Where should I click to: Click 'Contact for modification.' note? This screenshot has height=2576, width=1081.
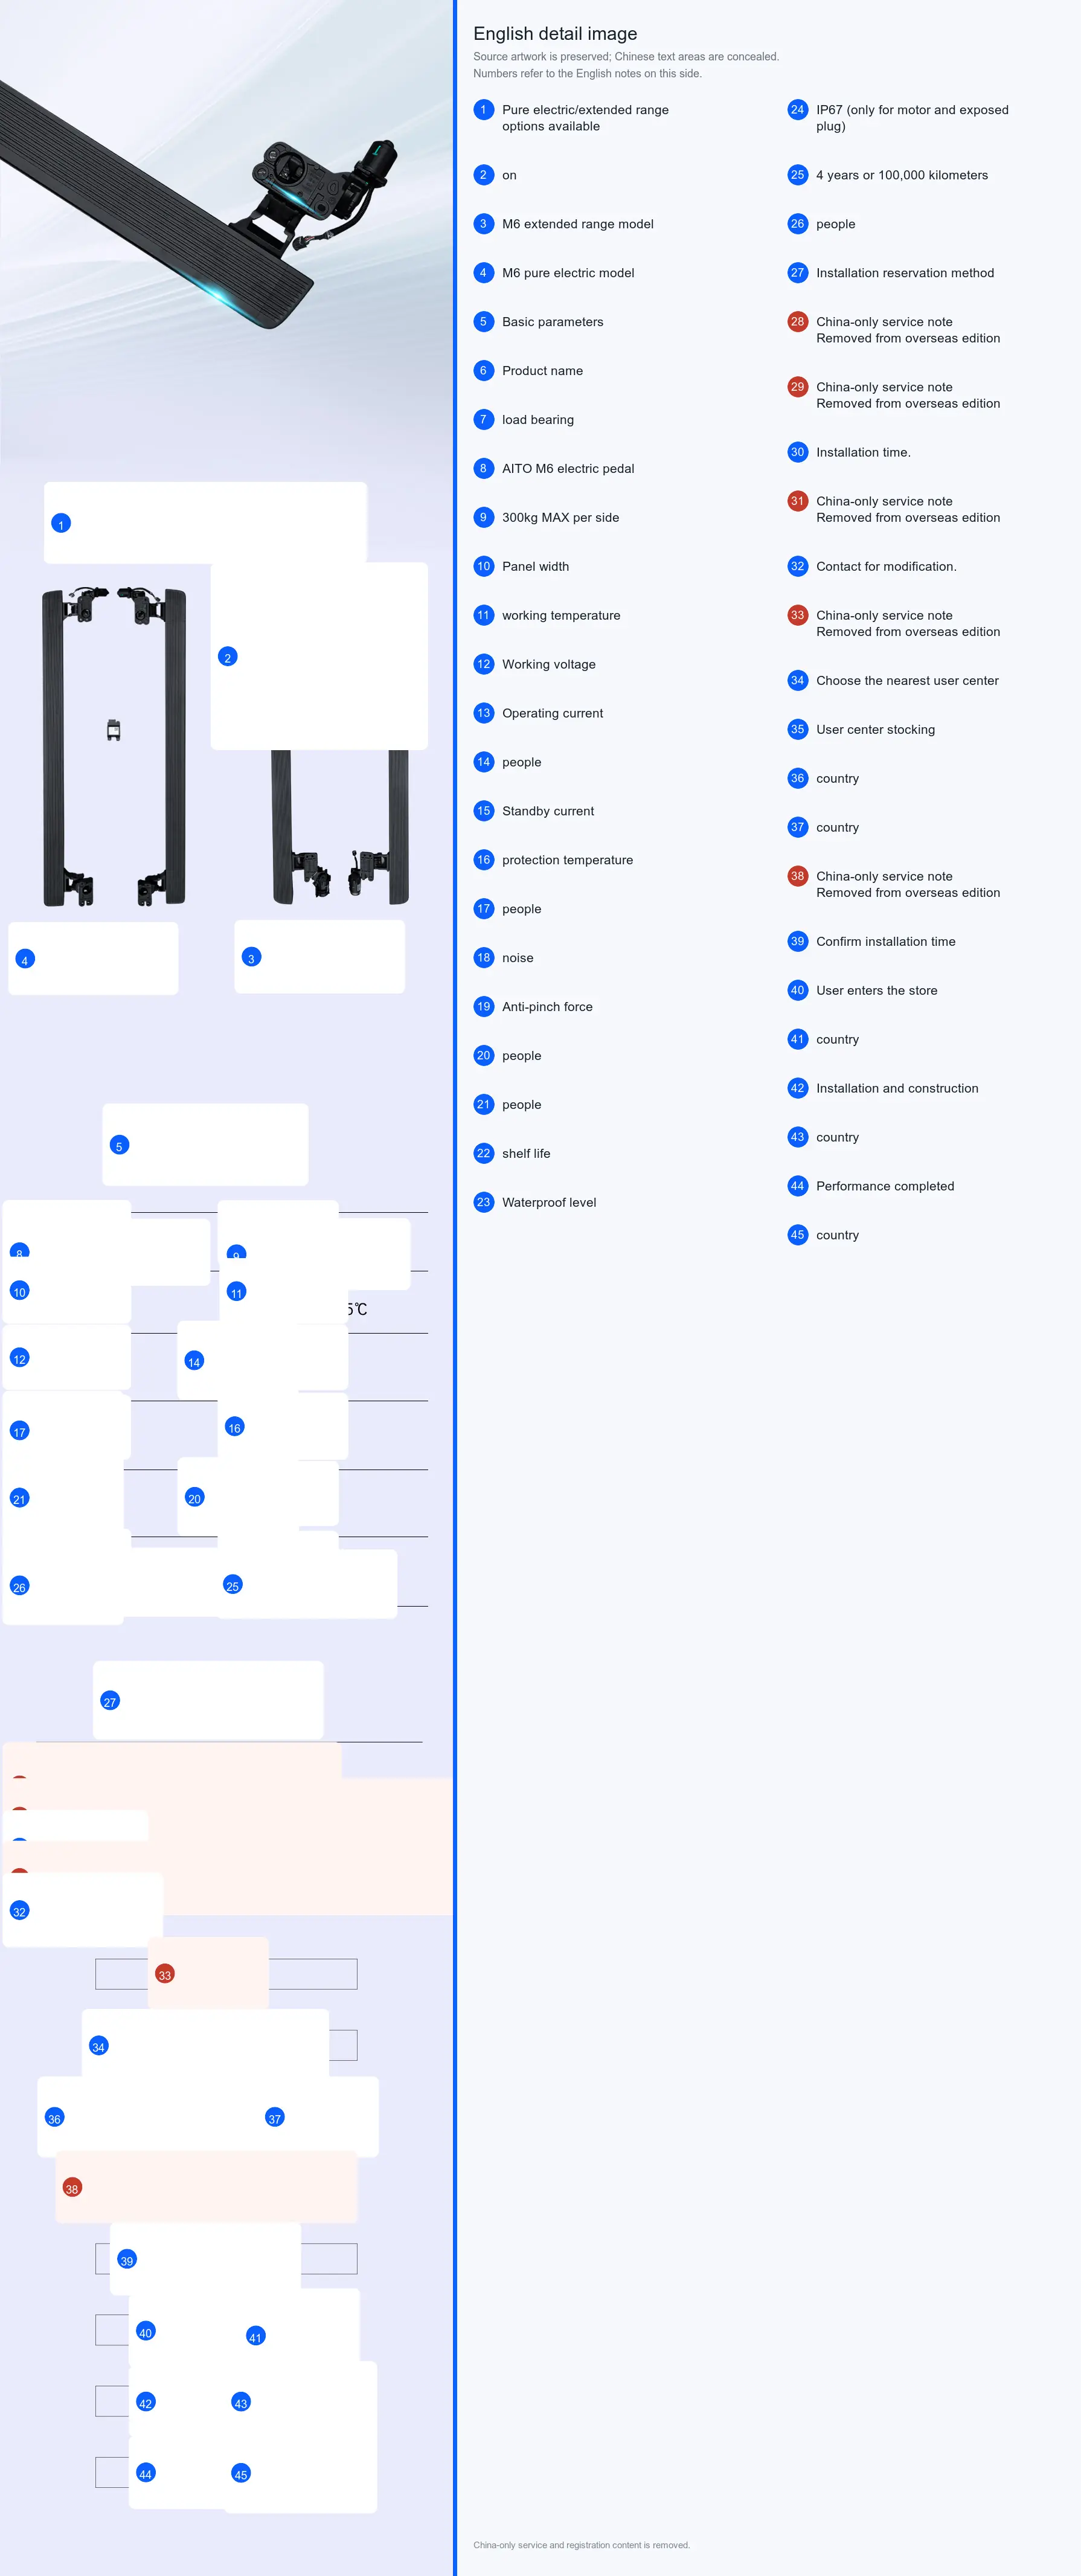(x=886, y=567)
